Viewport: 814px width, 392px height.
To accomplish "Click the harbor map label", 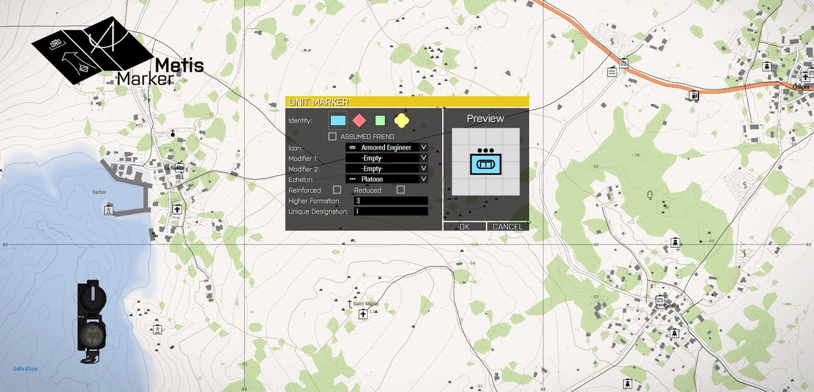I will [99, 192].
